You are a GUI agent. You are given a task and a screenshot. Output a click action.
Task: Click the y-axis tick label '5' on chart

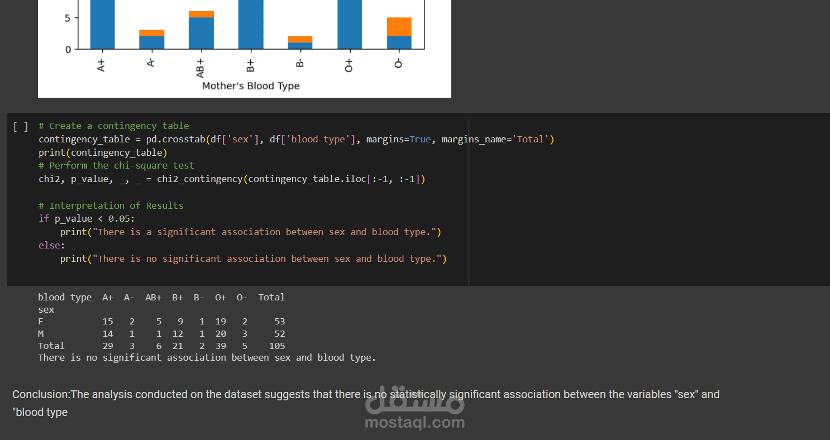point(69,18)
